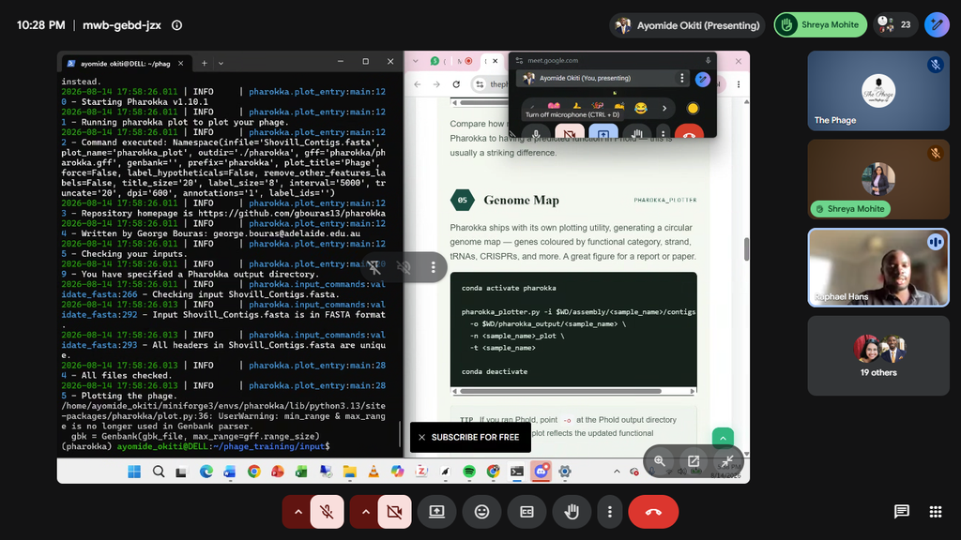The image size is (961, 540).
Task: Open the 19 others tile
Action: (x=878, y=355)
